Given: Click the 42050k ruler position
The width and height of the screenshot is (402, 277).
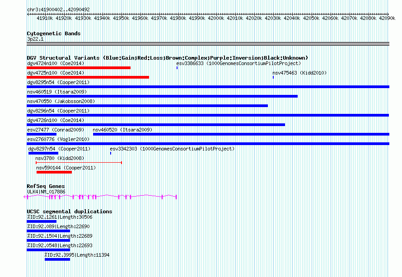Looking at the screenshot, I should tap(311, 18).
